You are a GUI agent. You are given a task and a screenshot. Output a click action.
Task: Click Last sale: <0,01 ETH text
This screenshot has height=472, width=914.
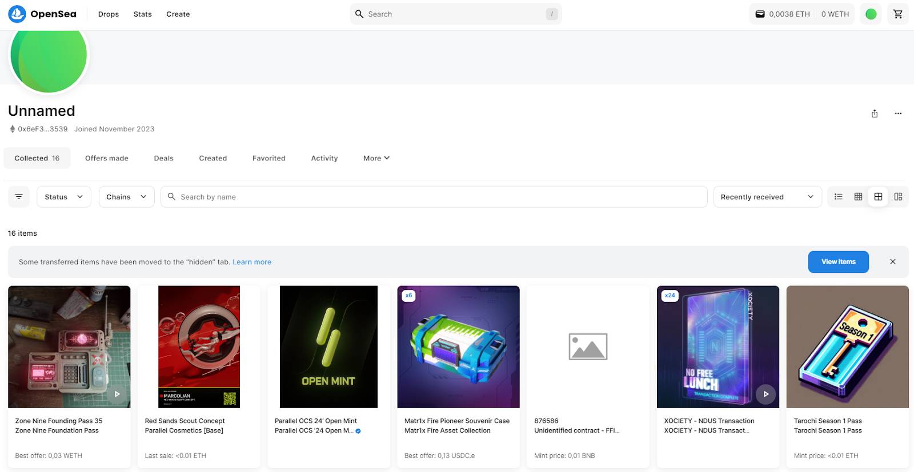(175, 456)
